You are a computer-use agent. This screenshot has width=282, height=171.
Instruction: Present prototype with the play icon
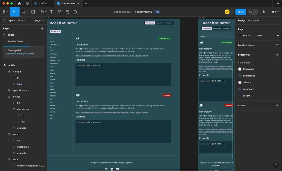[x=264, y=12]
